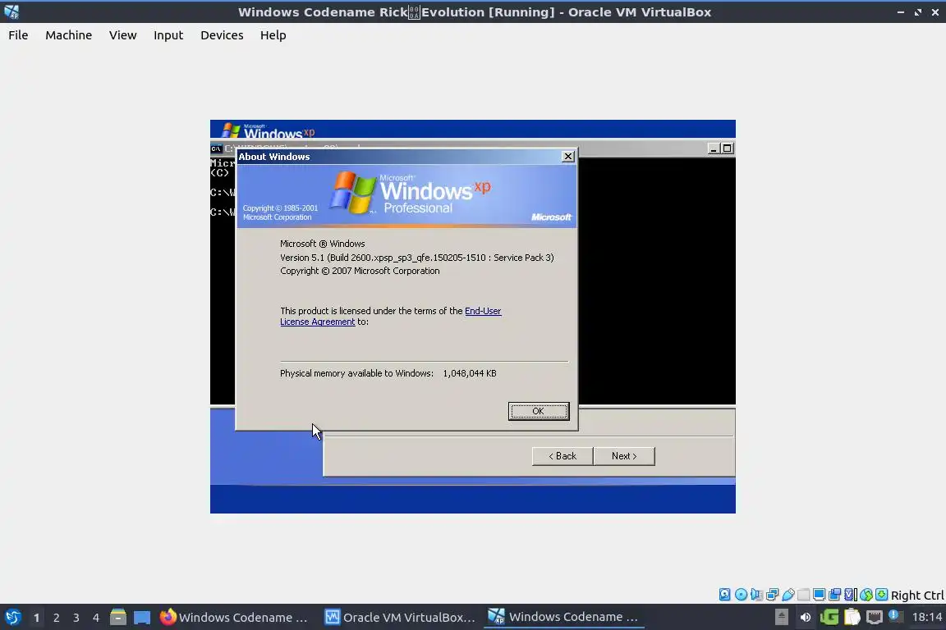Click the network adapters status icon

(772, 595)
